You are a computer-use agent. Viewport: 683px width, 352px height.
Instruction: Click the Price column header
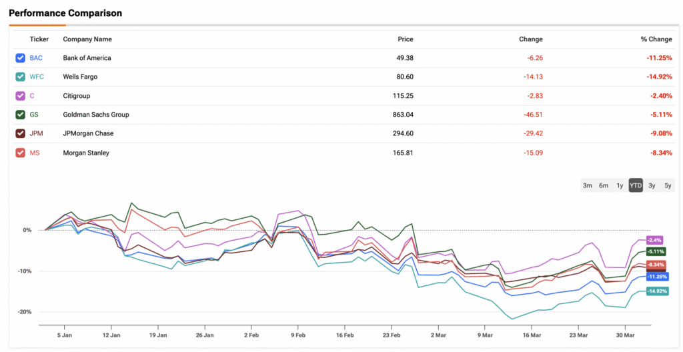406,39
